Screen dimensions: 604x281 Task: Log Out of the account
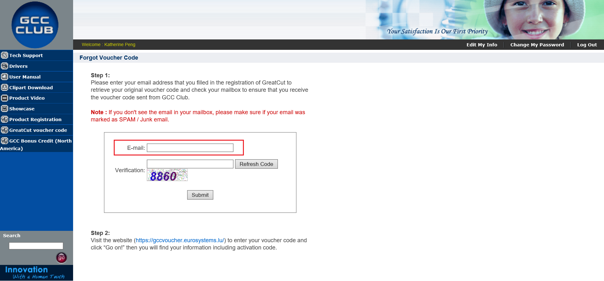[x=587, y=45]
